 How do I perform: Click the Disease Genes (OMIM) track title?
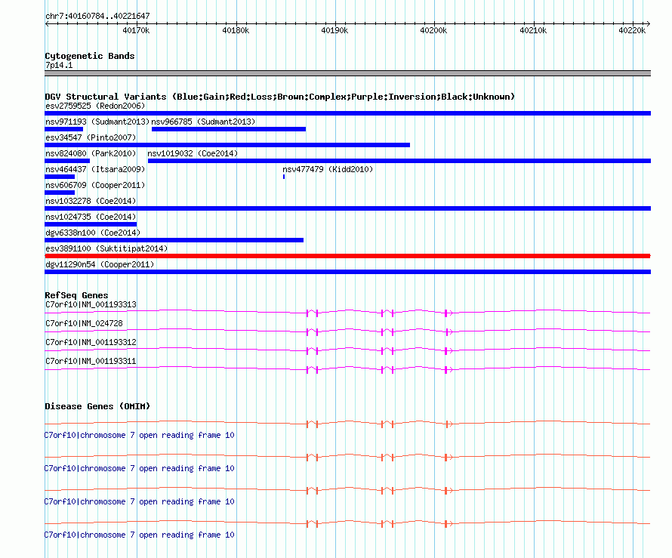click(x=97, y=406)
